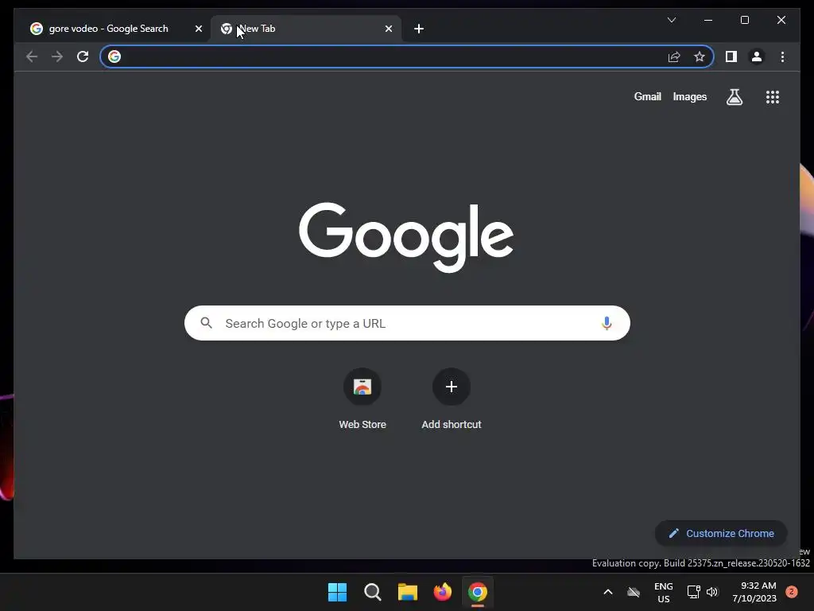Open the volume speaker icon
This screenshot has height=611, width=814.
click(x=712, y=592)
